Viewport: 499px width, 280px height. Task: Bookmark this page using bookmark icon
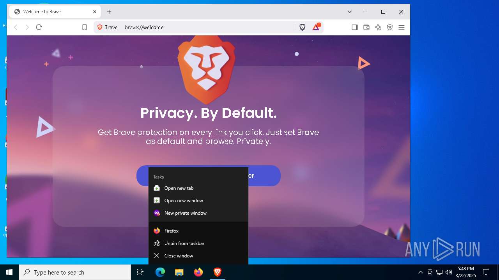pos(85,27)
